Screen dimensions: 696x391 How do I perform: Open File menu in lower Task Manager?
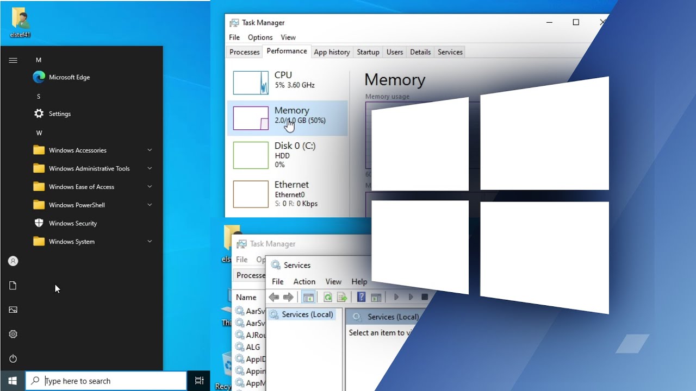pos(242,260)
